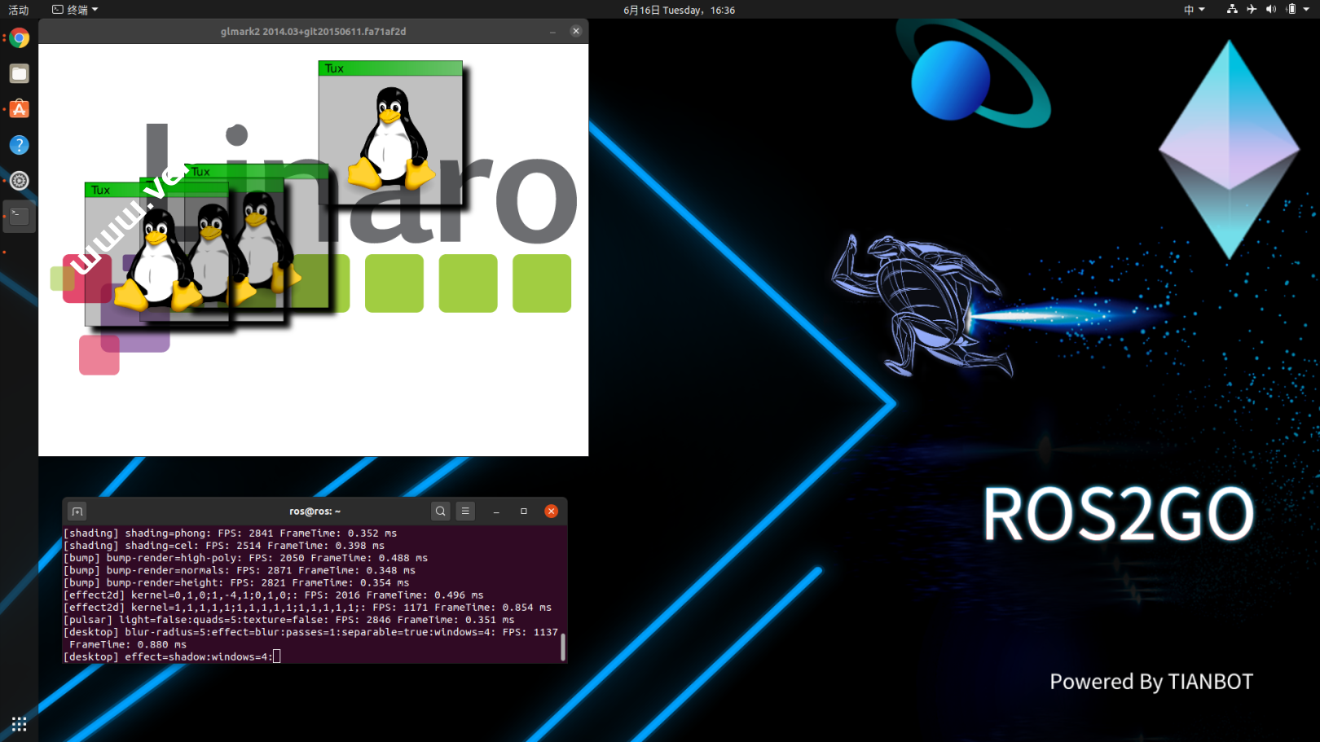The height and width of the screenshot is (742, 1320).
Task: Open the Help icon in dock
Action: pyautogui.click(x=20, y=145)
